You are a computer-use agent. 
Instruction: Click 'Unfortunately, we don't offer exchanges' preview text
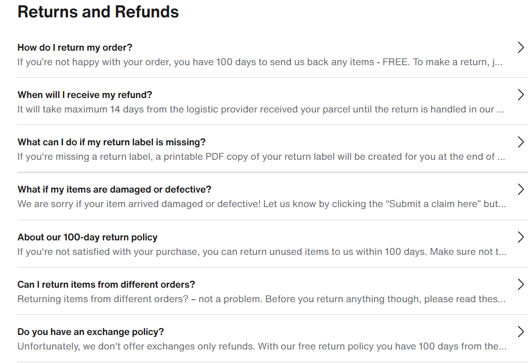click(262, 347)
